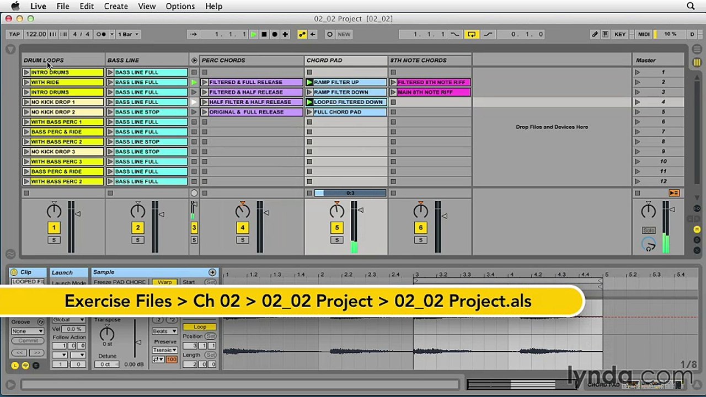
Task: Toggle the punch-out switch
Action: [x=488, y=34]
